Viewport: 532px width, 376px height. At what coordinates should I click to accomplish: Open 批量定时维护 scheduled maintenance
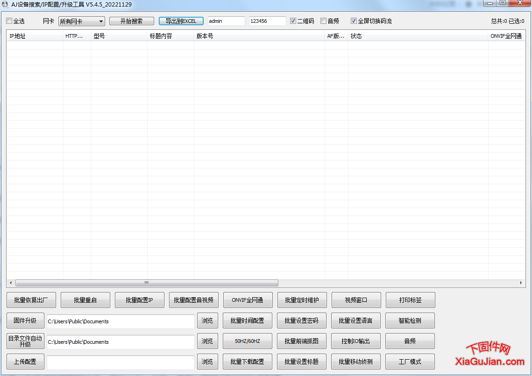click(302, 300)
